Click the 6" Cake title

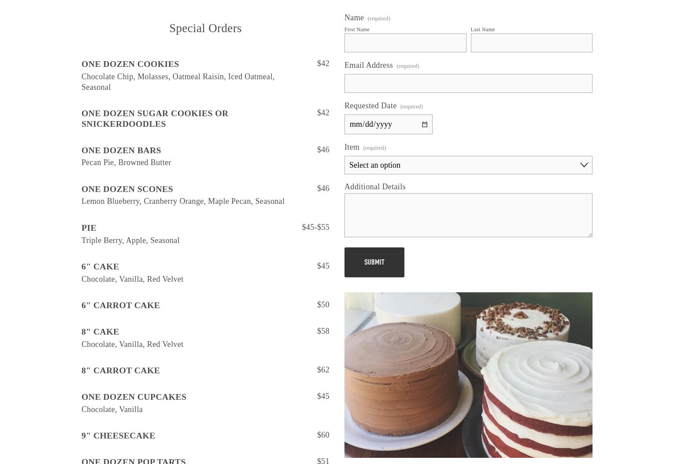(100, 266)
